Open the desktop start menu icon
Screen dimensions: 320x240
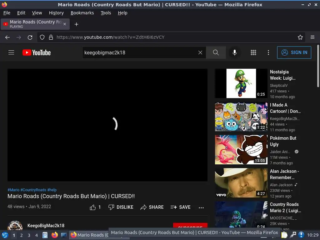(x=5, y=235)
